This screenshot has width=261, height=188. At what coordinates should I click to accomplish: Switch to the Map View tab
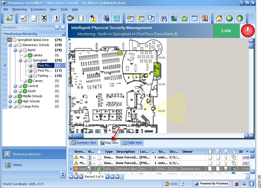[109, 143]
